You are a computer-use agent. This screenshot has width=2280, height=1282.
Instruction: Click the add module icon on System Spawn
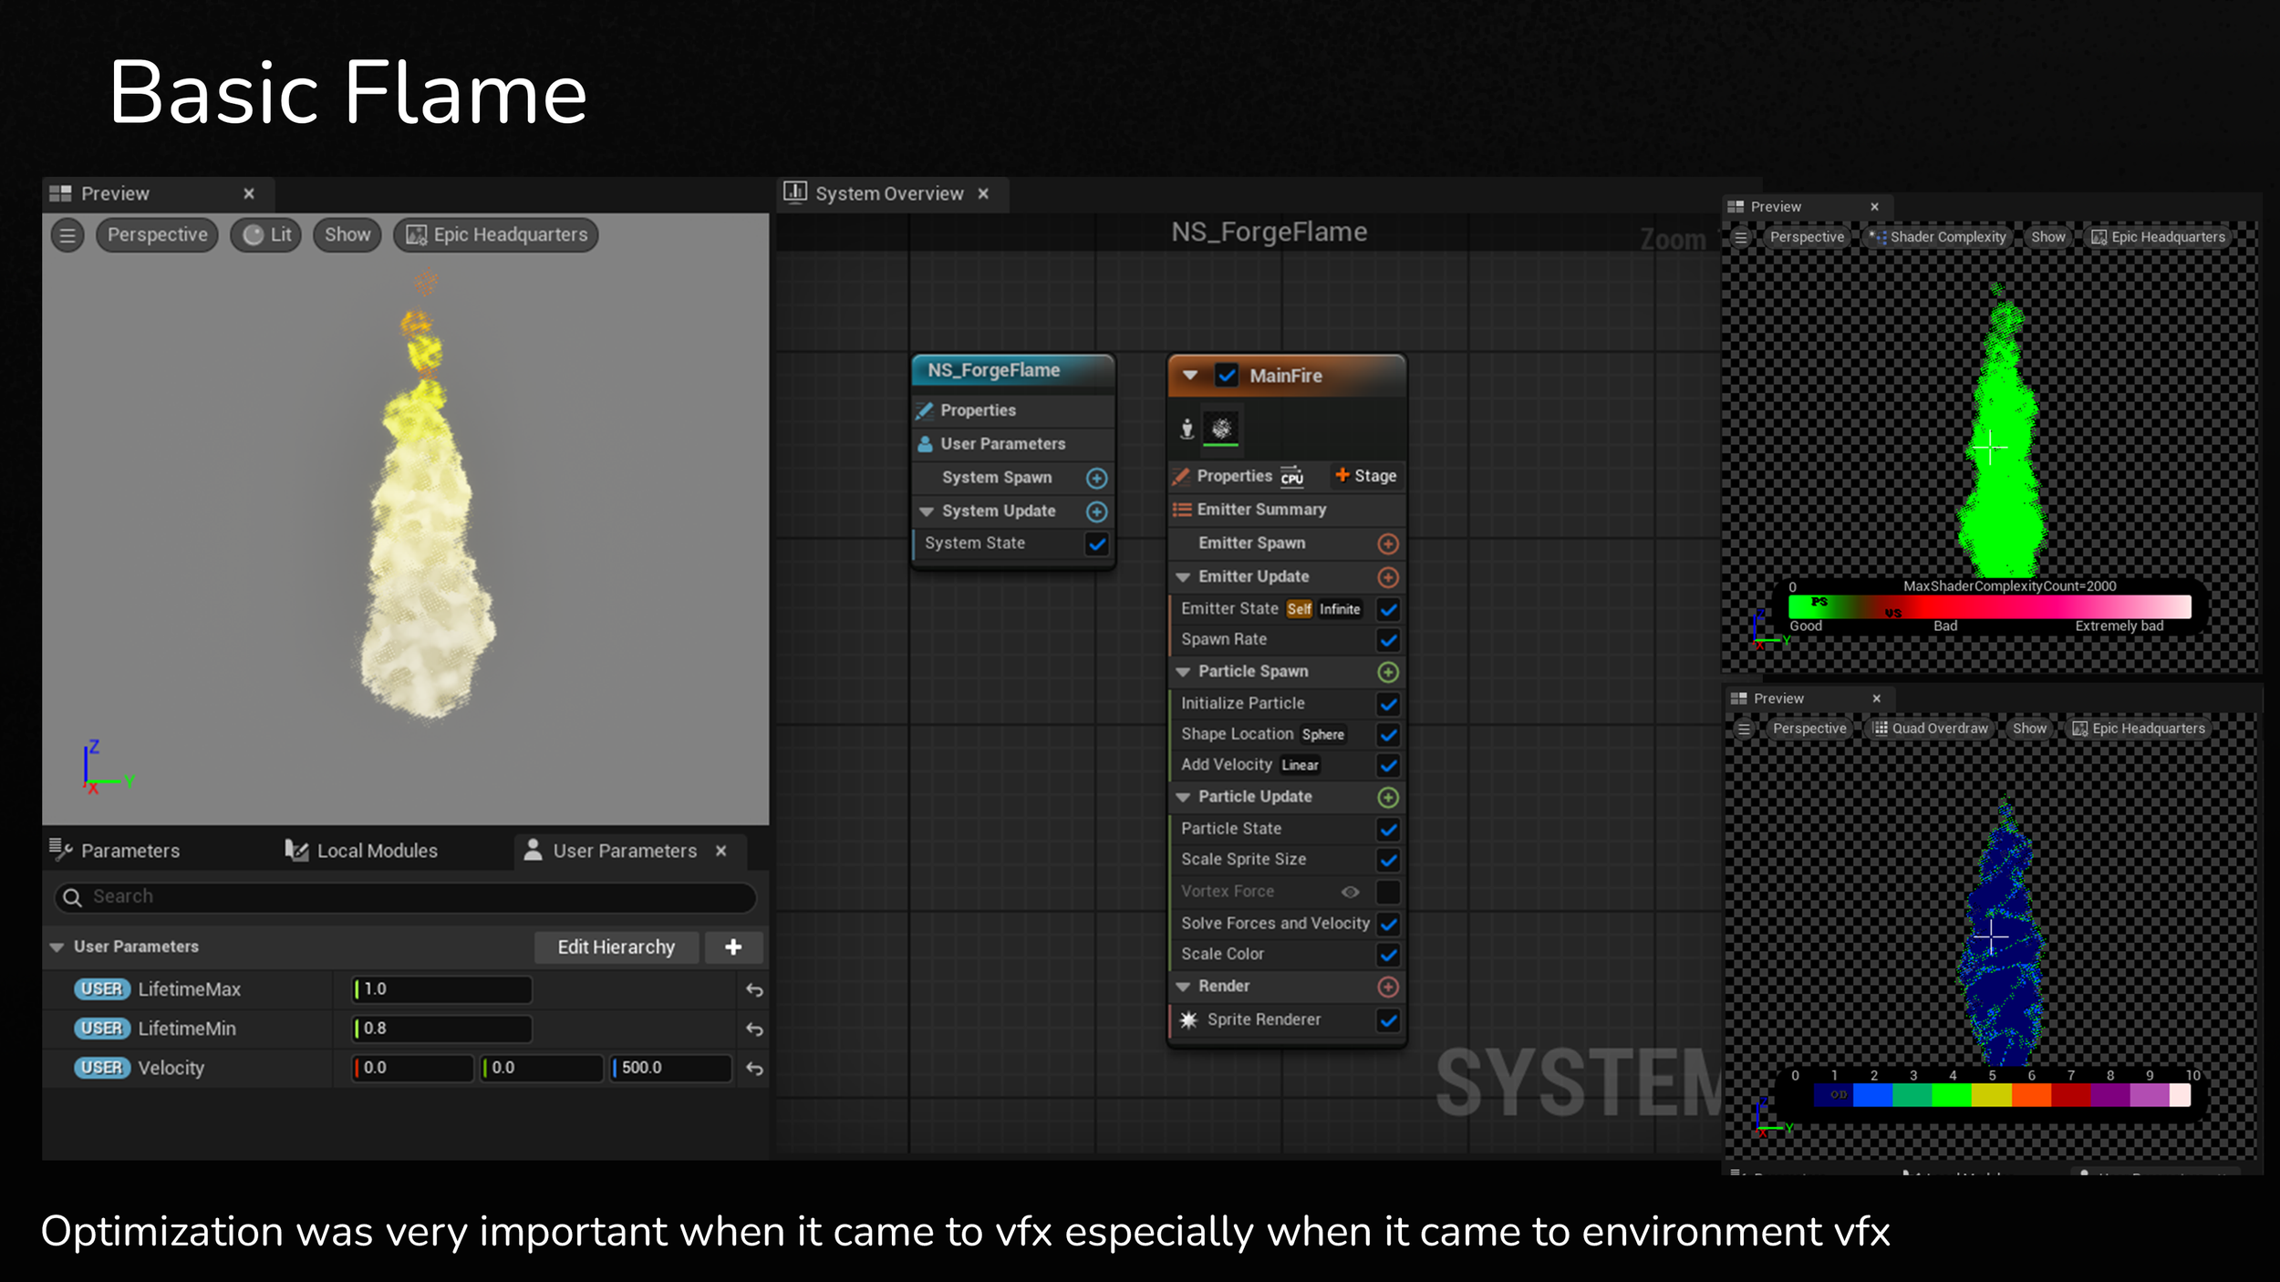(x=1096, y=478)
